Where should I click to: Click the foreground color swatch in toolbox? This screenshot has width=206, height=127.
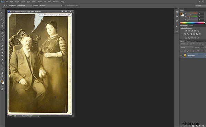point(2,82)
